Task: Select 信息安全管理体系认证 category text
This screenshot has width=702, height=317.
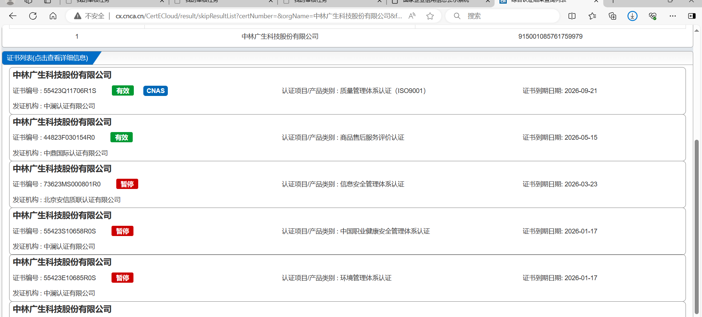Action: point(372,184)
